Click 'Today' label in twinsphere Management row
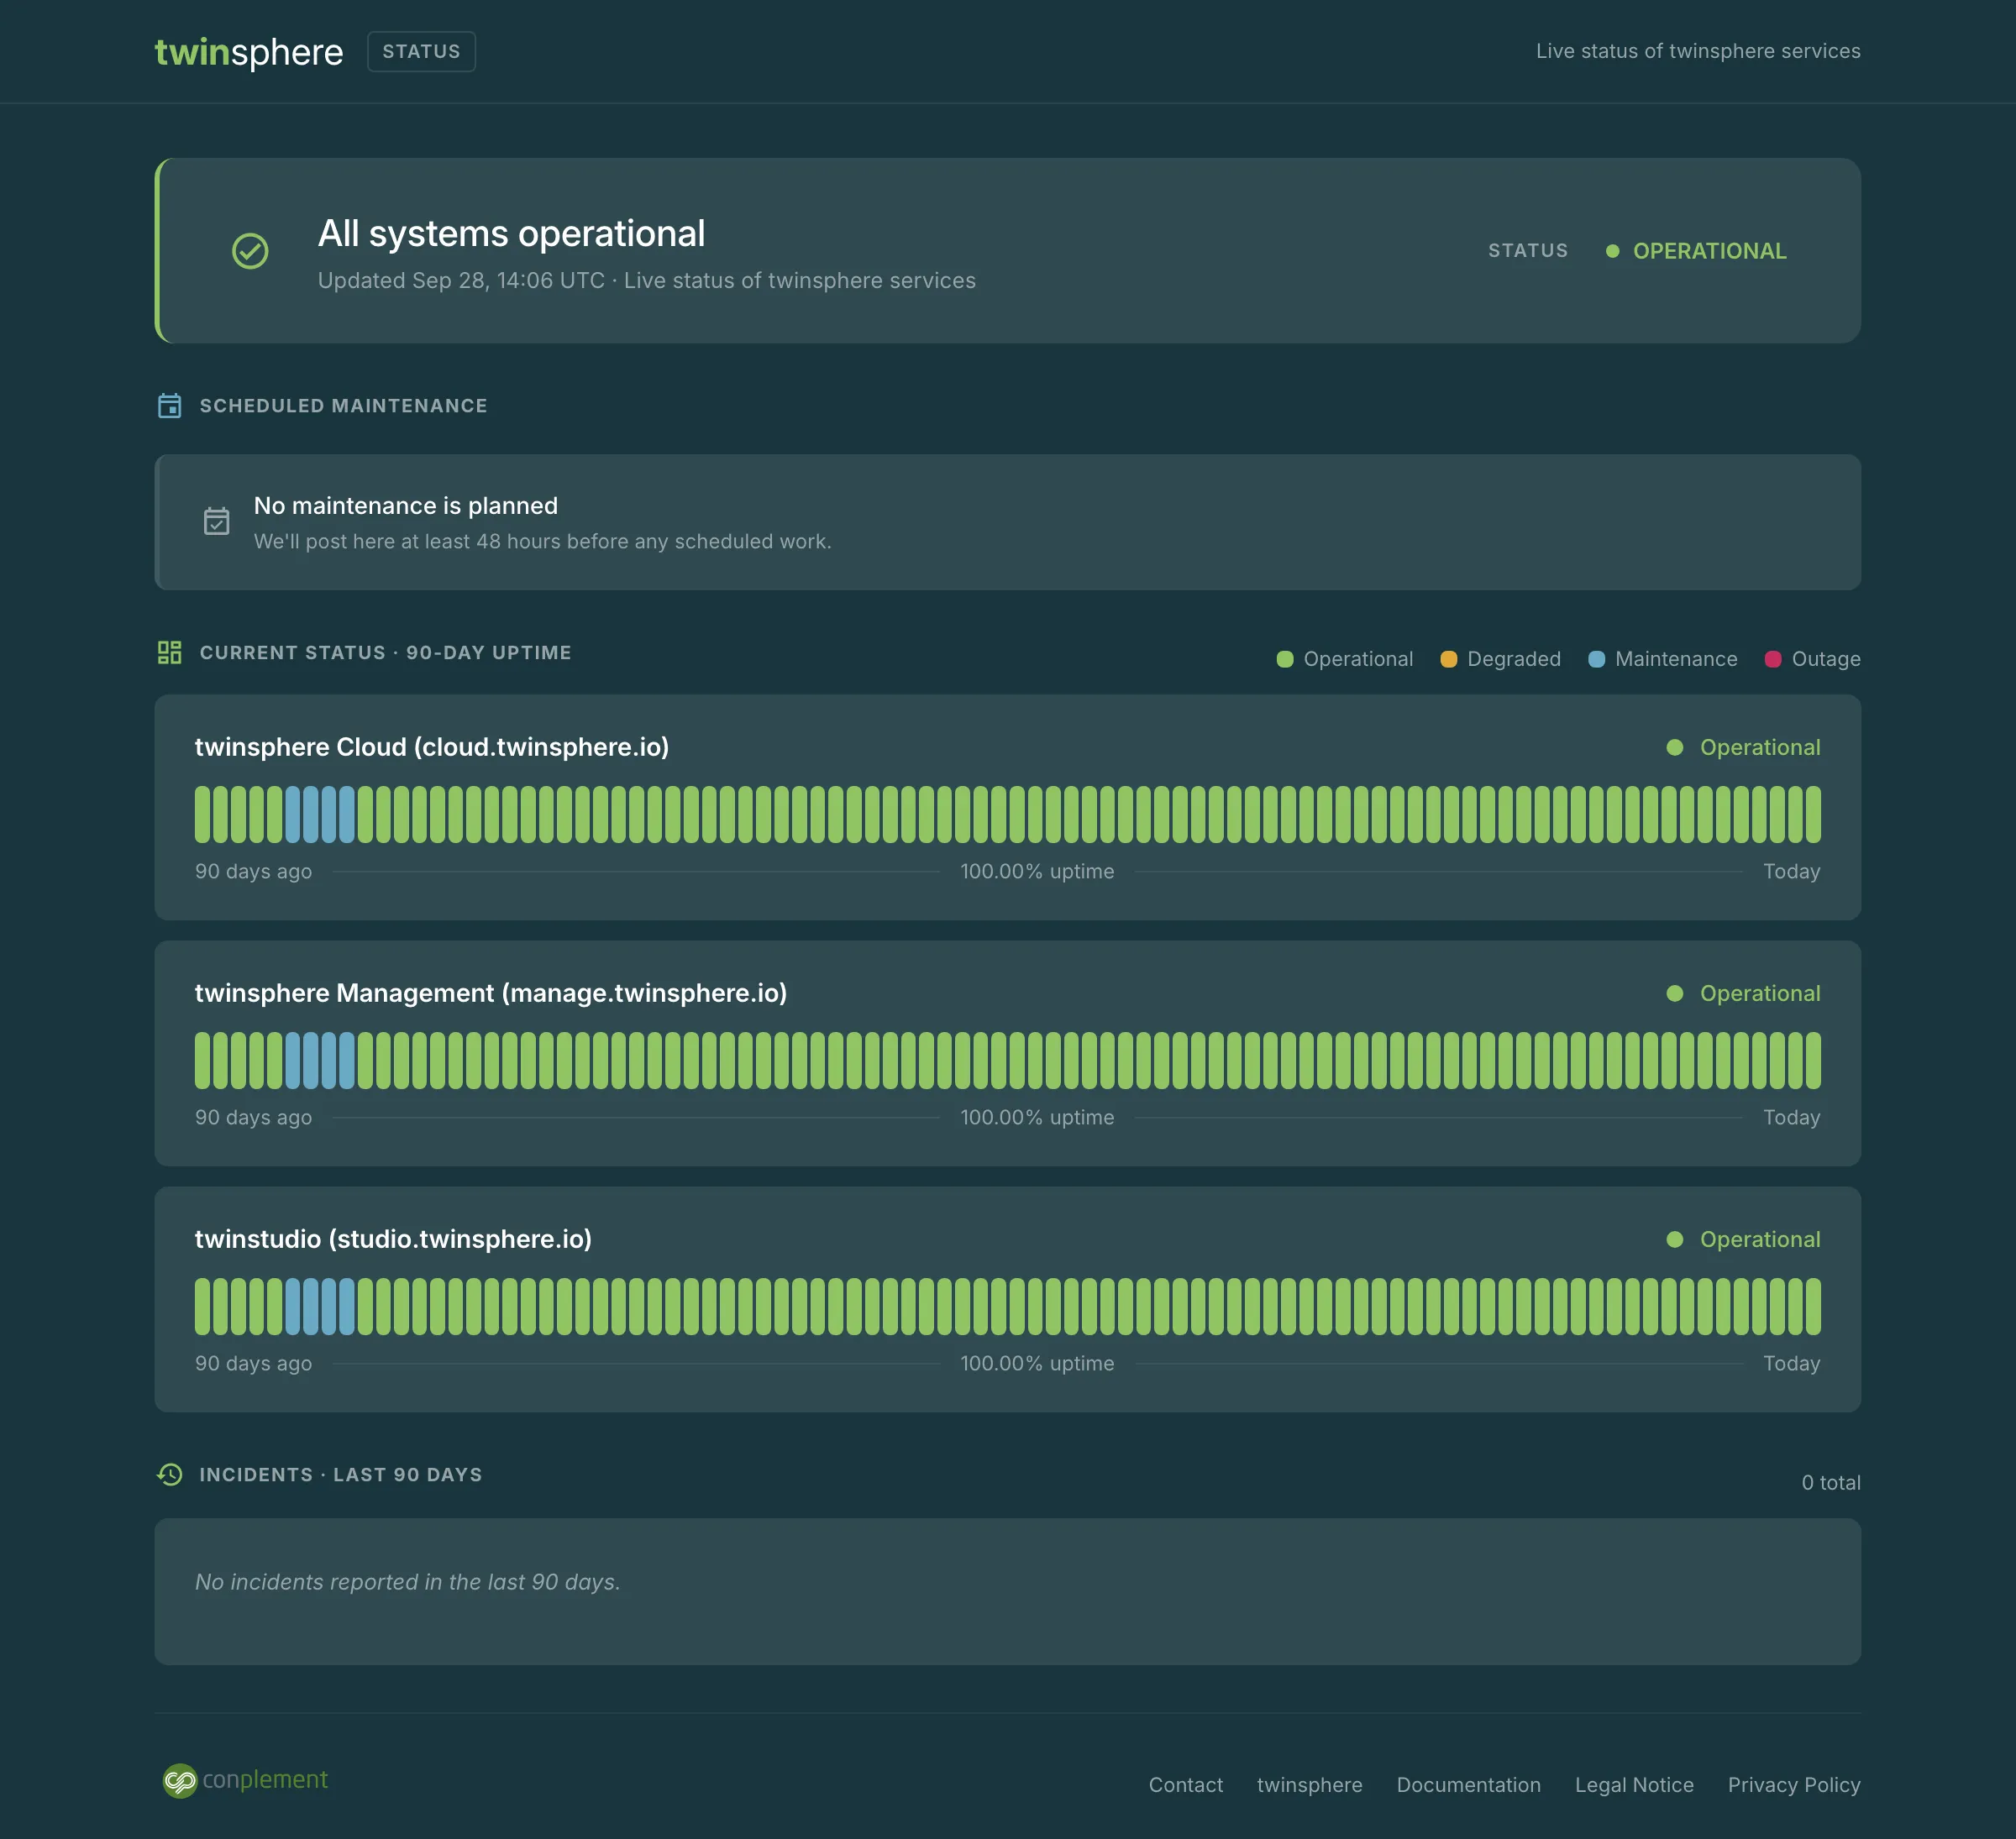This screenshot has height=1839, width=2016. coord(1791,1118)
